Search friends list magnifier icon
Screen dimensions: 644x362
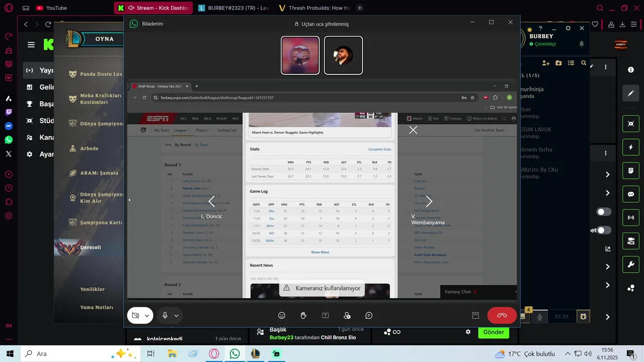584,63
